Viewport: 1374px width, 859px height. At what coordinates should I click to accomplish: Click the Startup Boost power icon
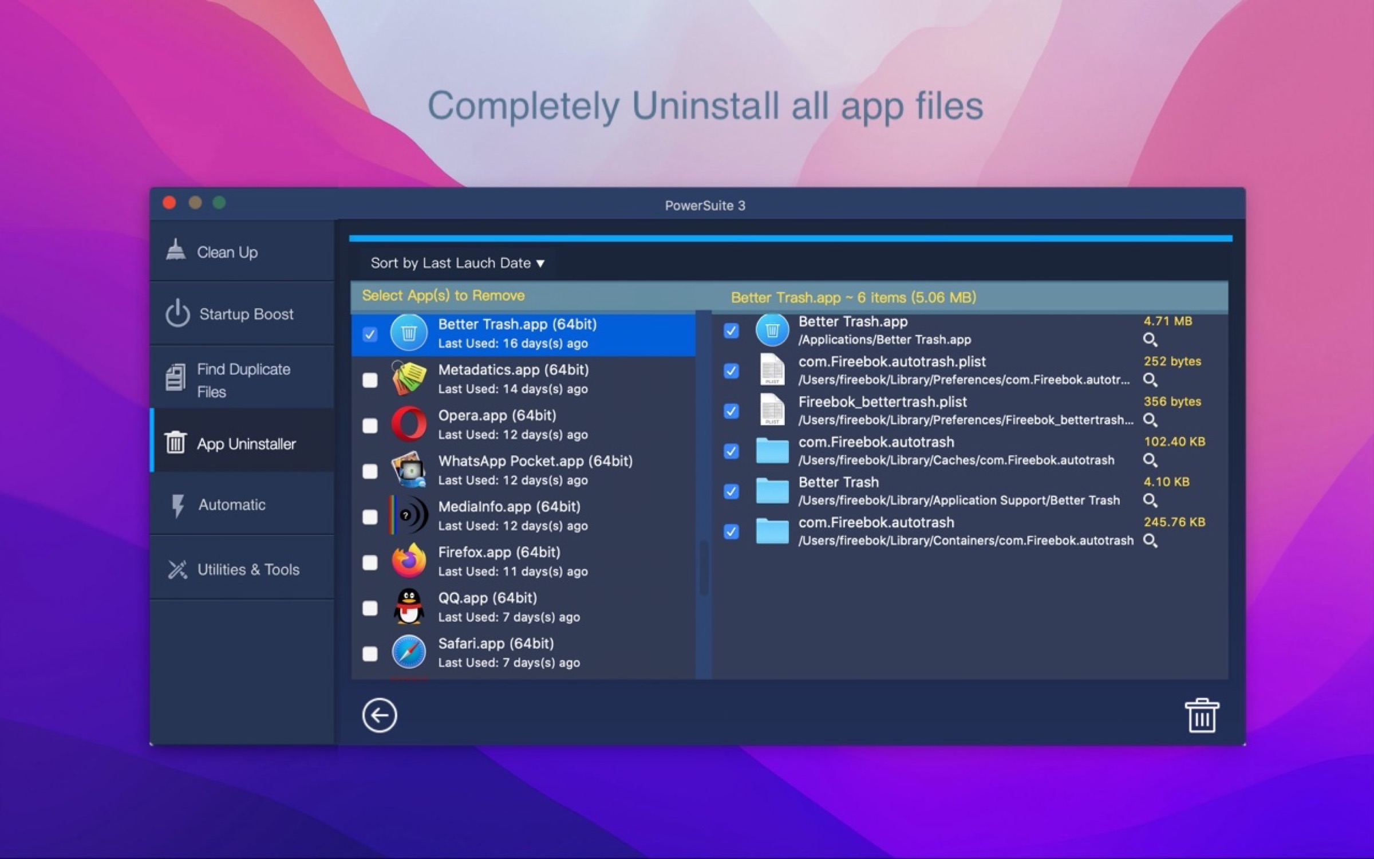(177, 313)
